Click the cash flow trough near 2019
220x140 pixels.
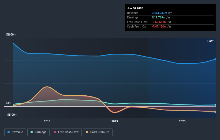pos(115,112)
